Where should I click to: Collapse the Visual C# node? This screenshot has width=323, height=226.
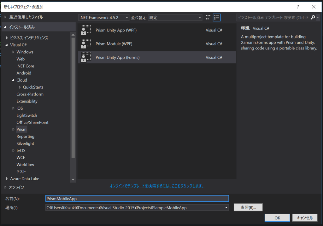7,45
